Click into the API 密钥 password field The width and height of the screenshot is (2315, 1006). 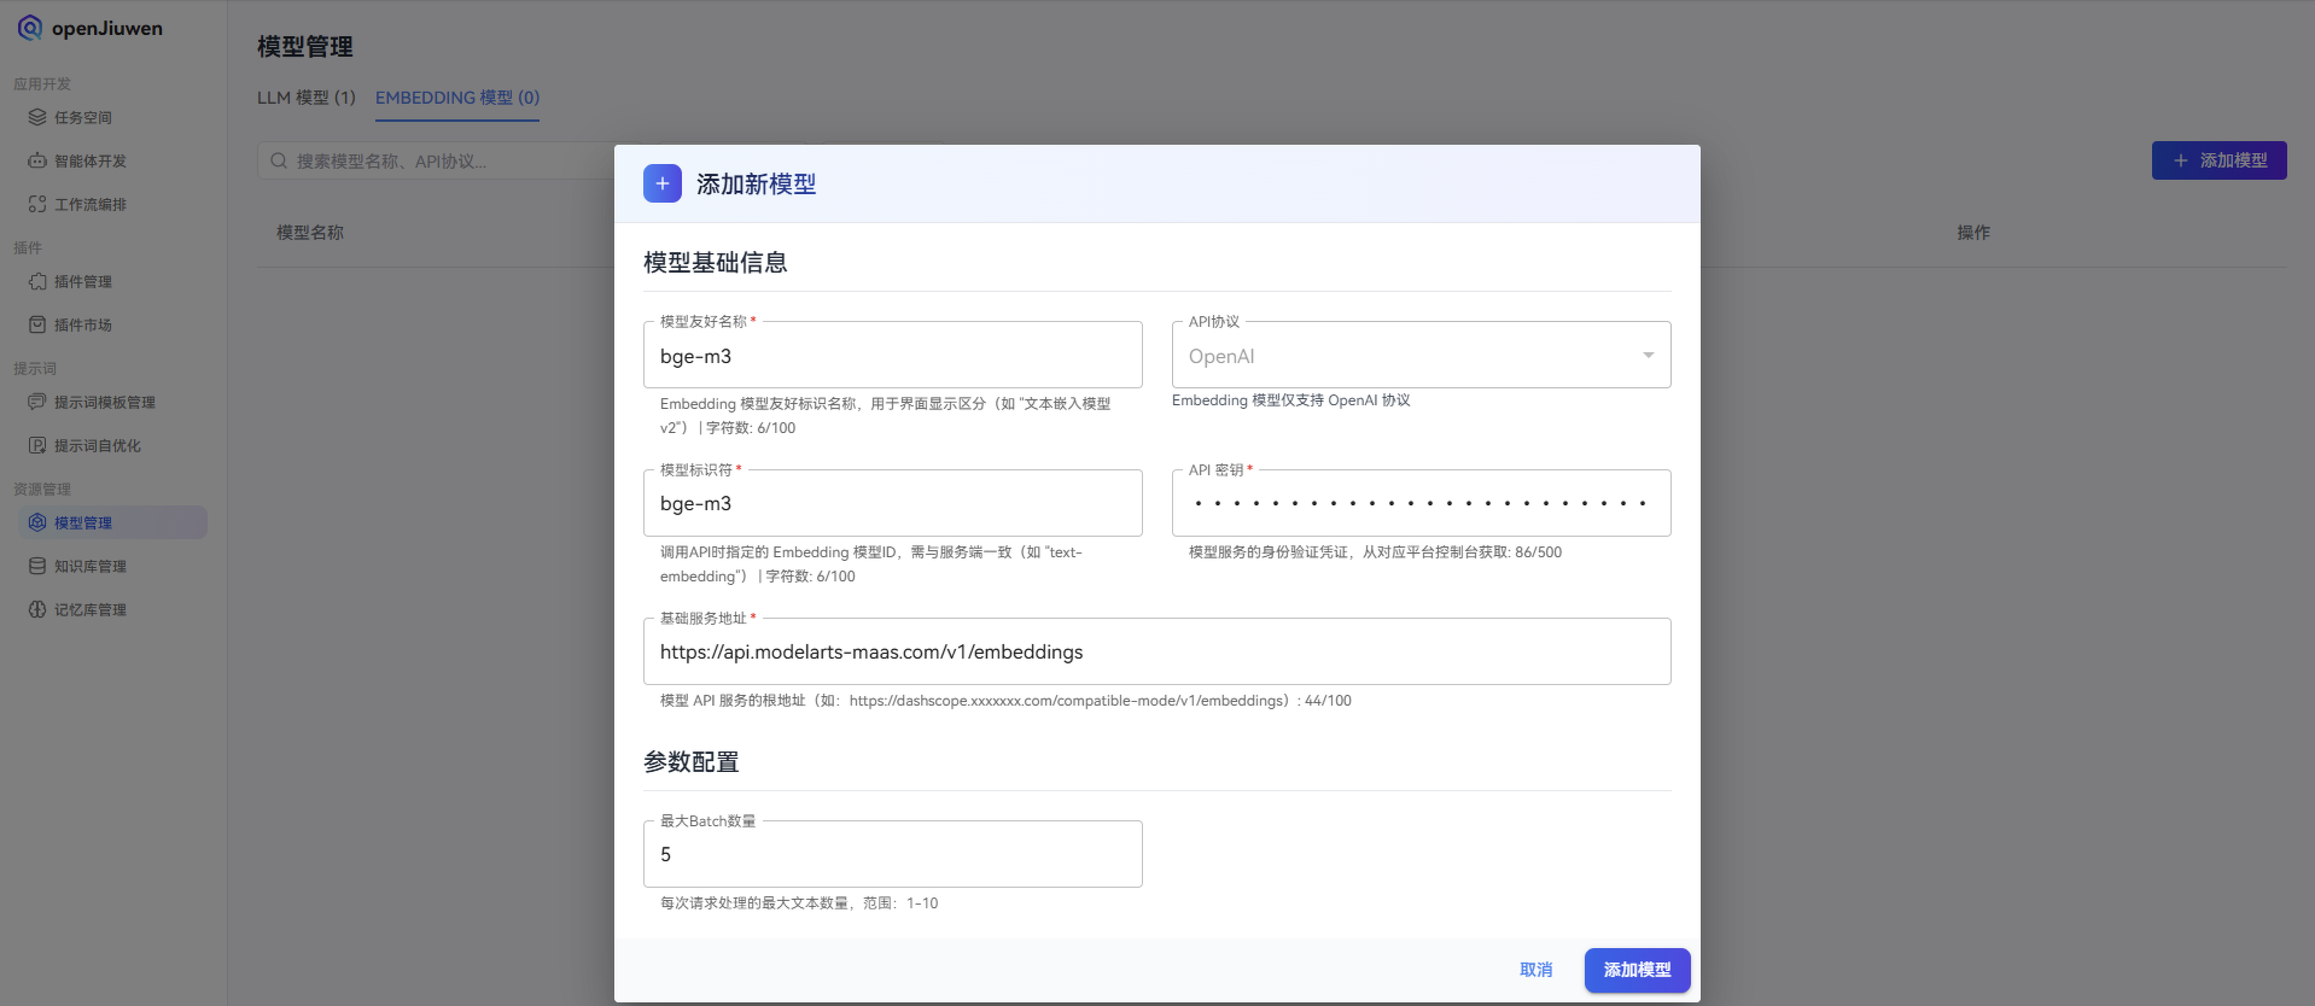click(x=1420, y=504)
